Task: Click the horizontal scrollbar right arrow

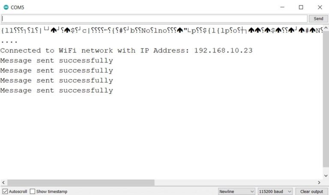Action: [319, 183]
